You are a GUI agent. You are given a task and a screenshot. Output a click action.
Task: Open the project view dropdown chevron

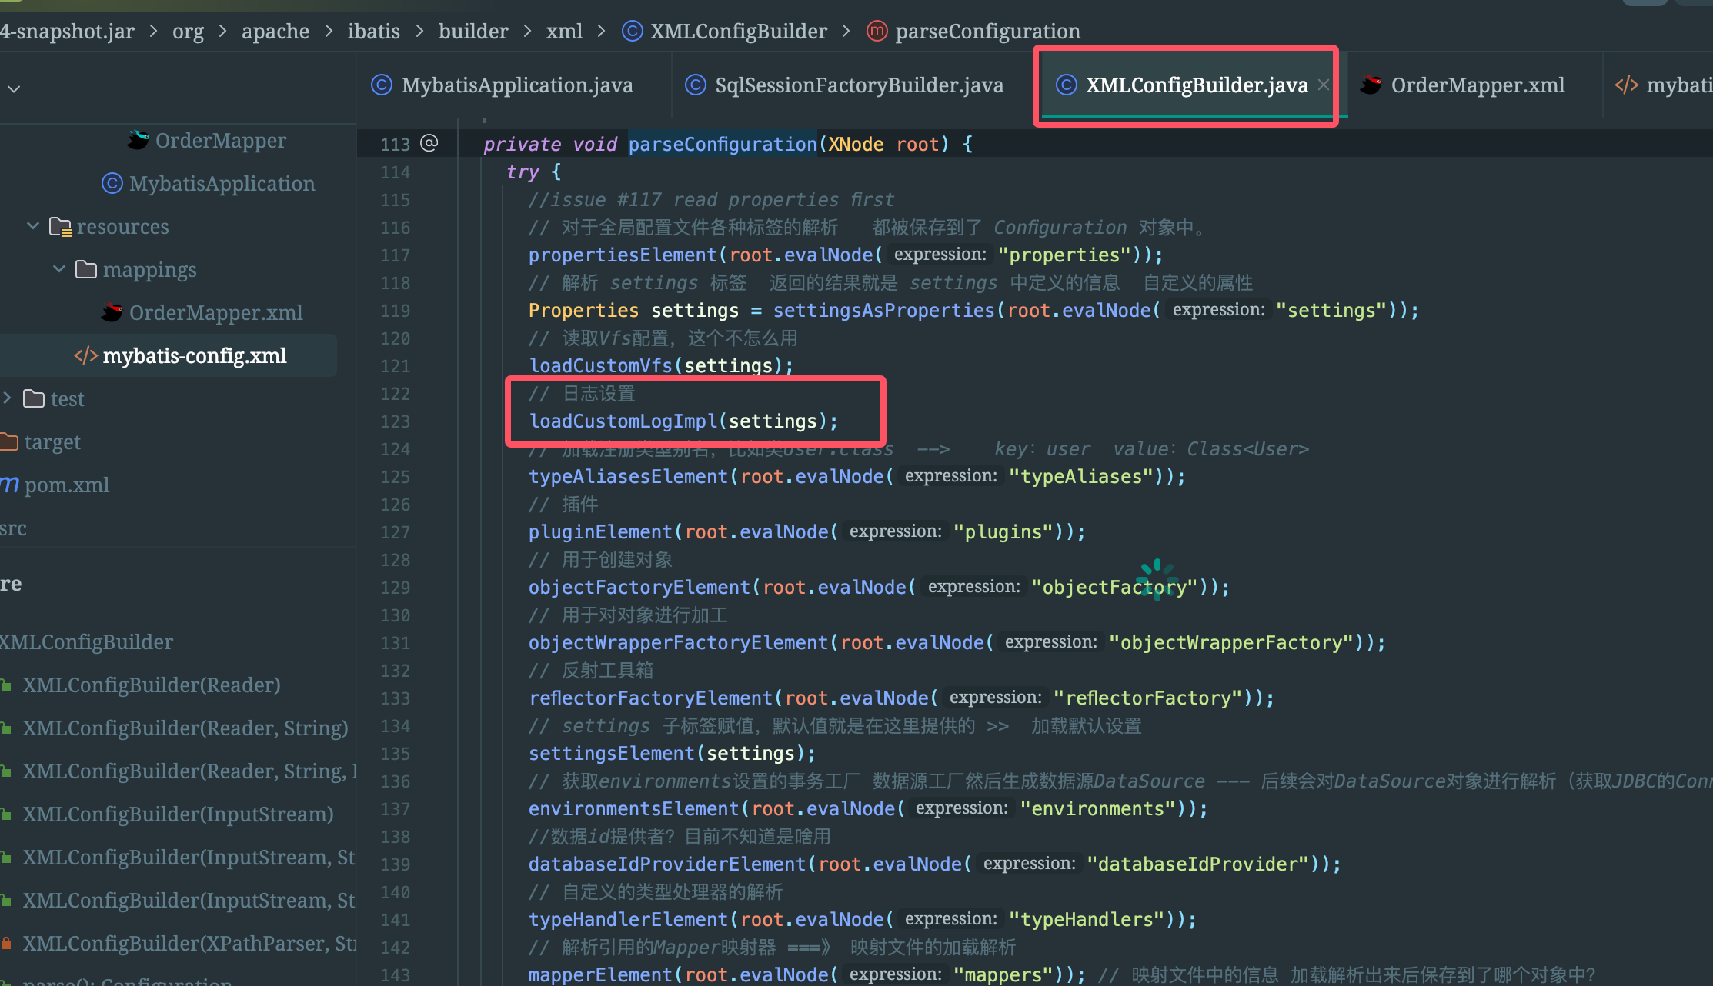[14, 88]
